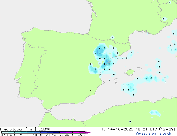Image resolution: width=177 pixels, height=136 pixels.
Task: Click the precipitation value 4 on the Spanish coast
Action: (104, 64)
